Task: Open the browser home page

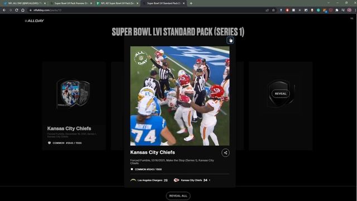Action: click(23, 10)
